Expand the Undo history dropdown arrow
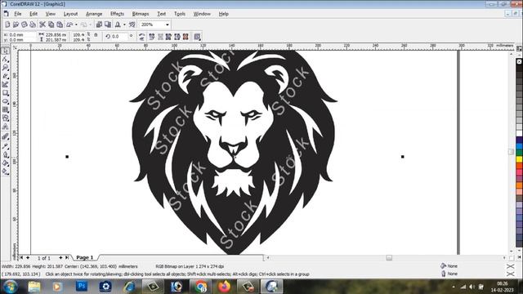The height and width of the screenshot is (294, 523). (x=76, y=24)
